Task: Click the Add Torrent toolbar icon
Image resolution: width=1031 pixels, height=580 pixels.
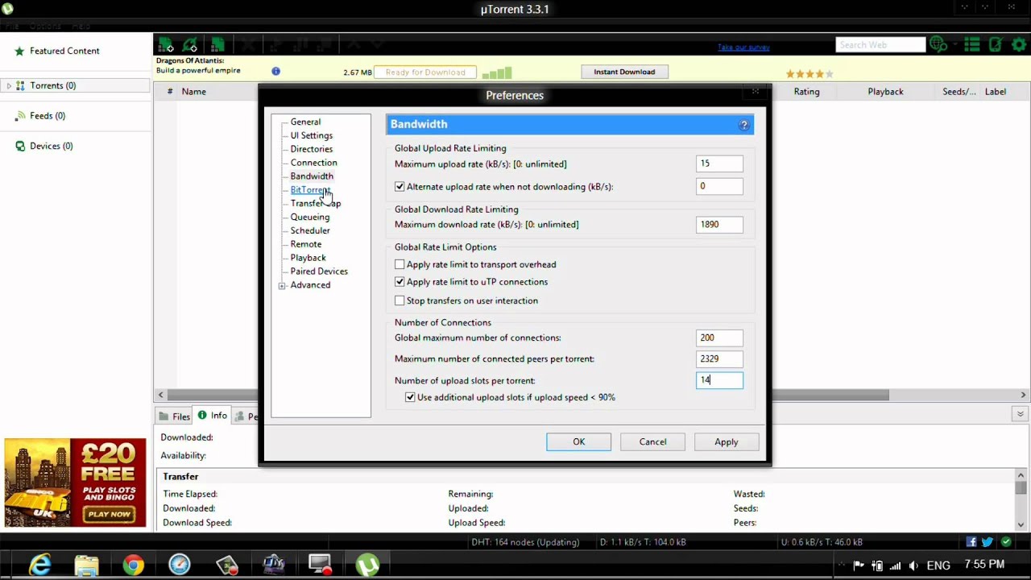Action: tap(166, 45)
